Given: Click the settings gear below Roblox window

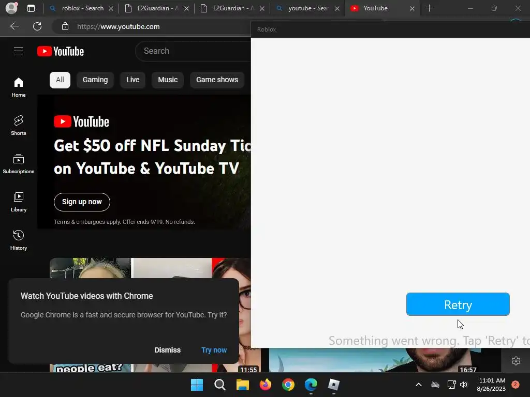Looking at the screenshot, I should [x=516, y=360].
